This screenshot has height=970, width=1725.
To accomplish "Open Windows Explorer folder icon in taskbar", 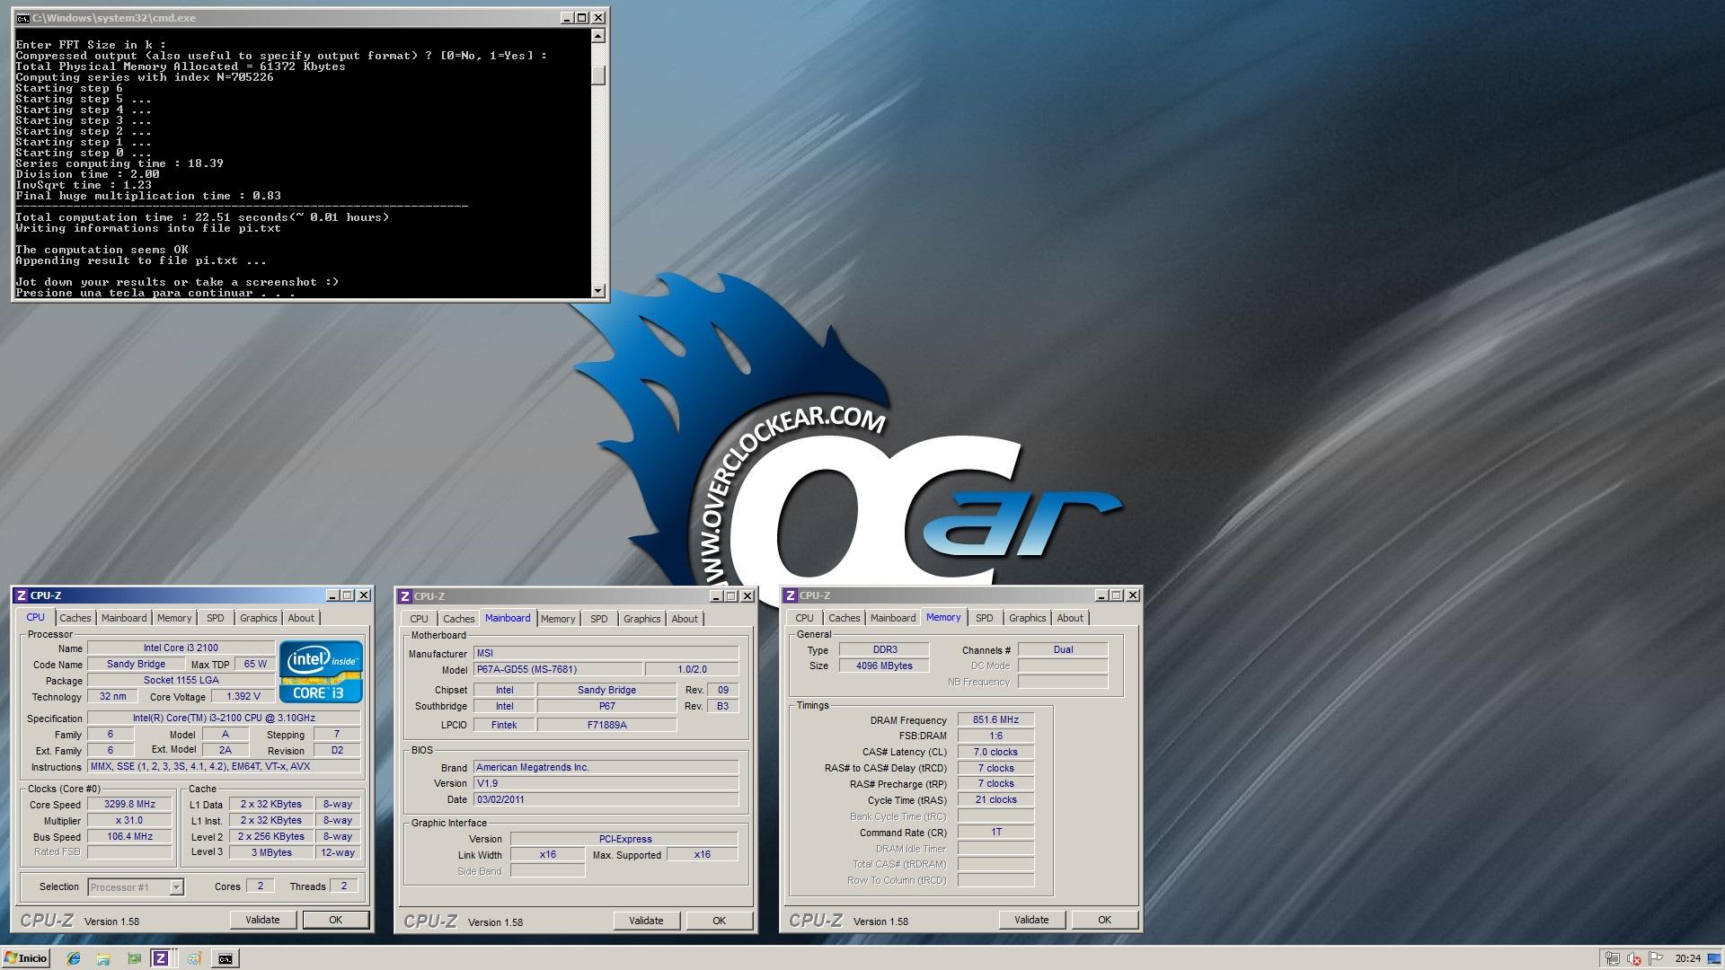I will click(103, 958).
